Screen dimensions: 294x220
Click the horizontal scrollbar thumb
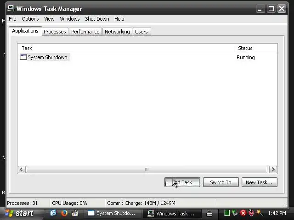point(147,170)
